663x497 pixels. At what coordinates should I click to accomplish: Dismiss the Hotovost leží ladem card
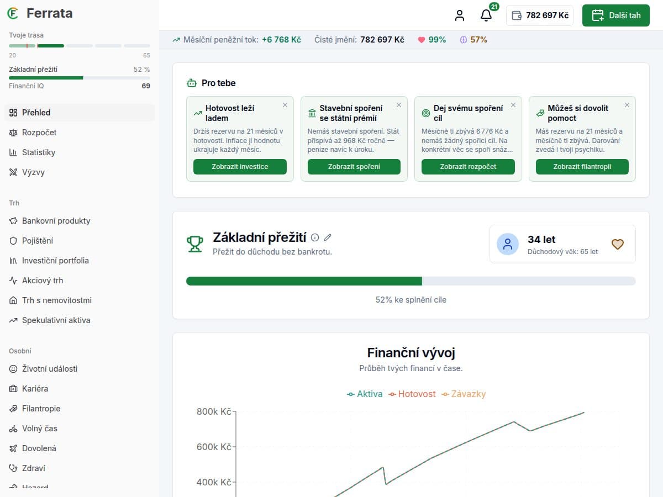(285, 105)
